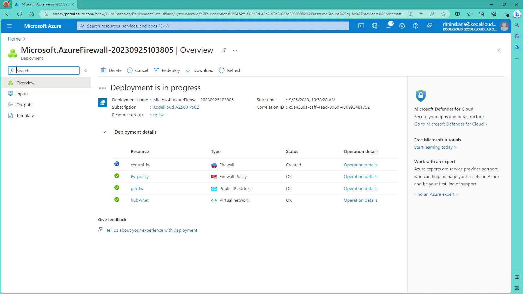This screenshot has height=294, width=523.
Task: Open Operation details for central-fw
Action: (x=360, y=165)
